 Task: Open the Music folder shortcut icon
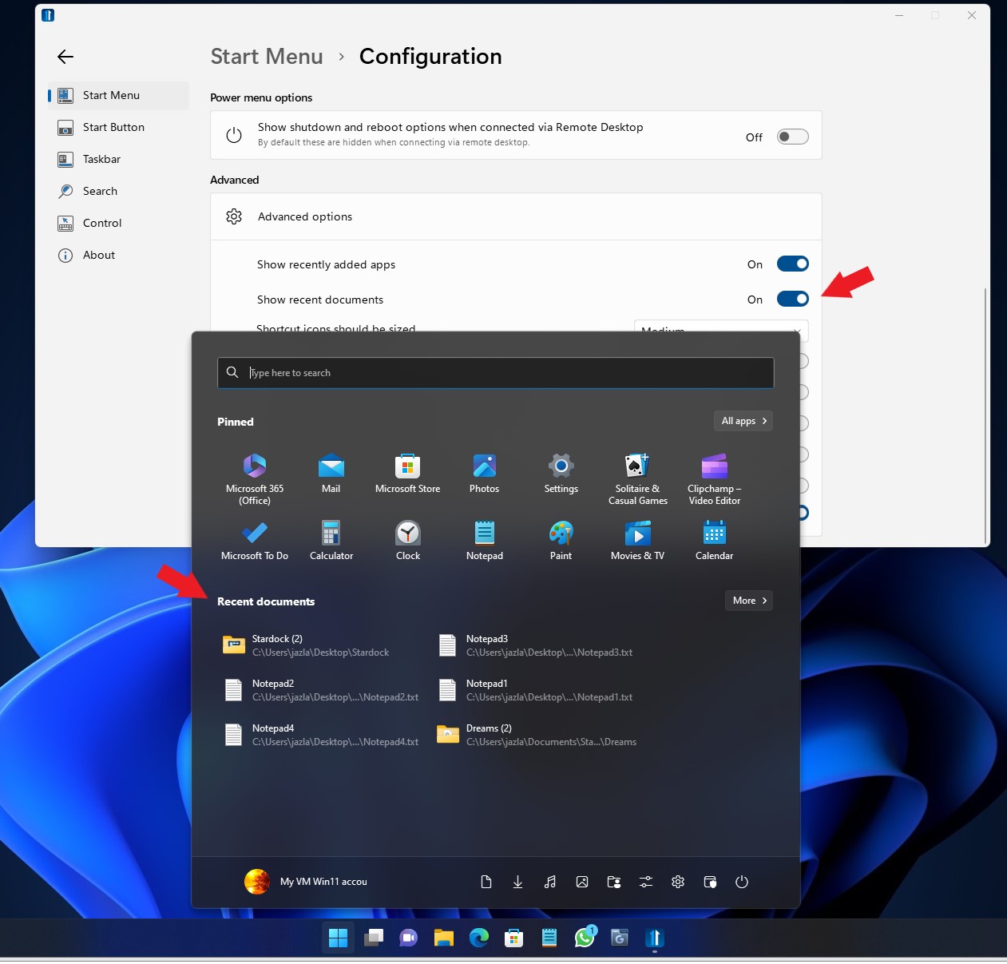[x=549, y=882]
